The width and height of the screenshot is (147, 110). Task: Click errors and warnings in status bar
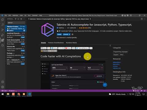(4, 91)
